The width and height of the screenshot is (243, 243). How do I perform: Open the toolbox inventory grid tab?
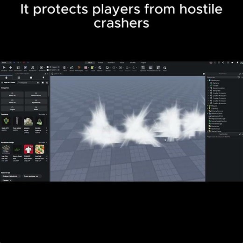click(19, 78)
